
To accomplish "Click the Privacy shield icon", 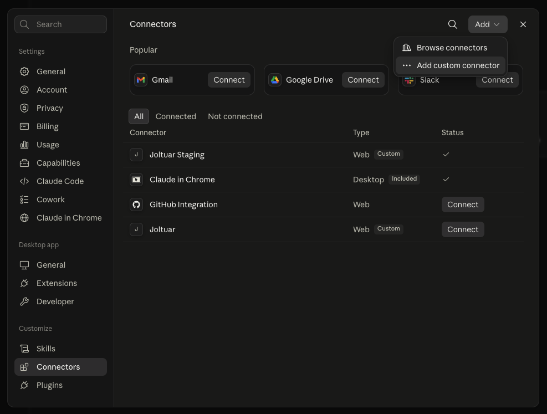I will (24, 108).
